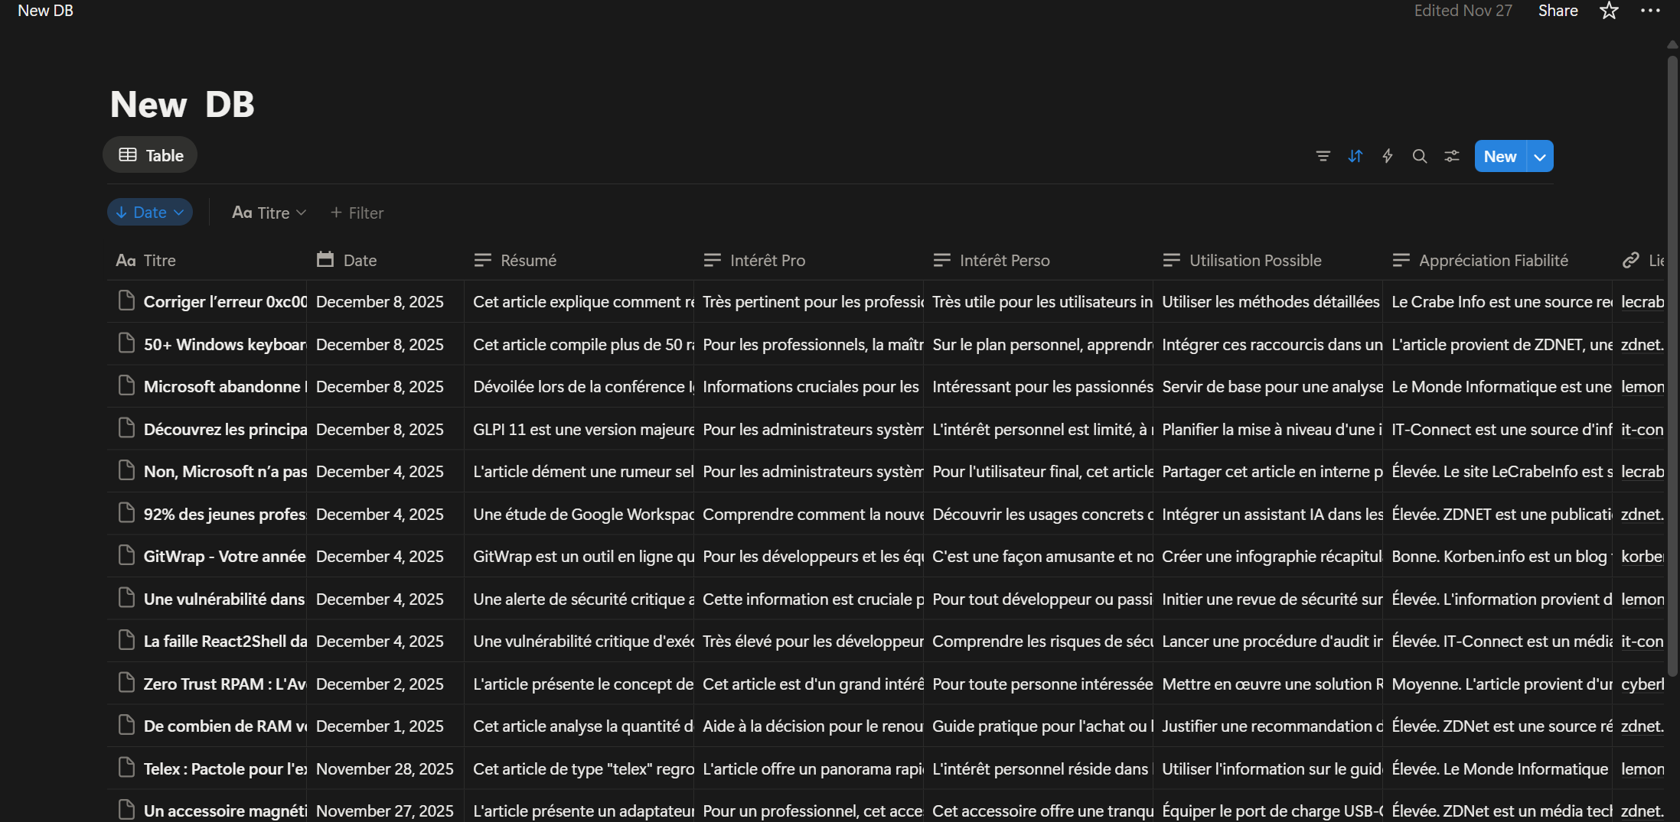Open database search magnifier icon
The image size is (1680, 822).
click(x=1420, y=156)
